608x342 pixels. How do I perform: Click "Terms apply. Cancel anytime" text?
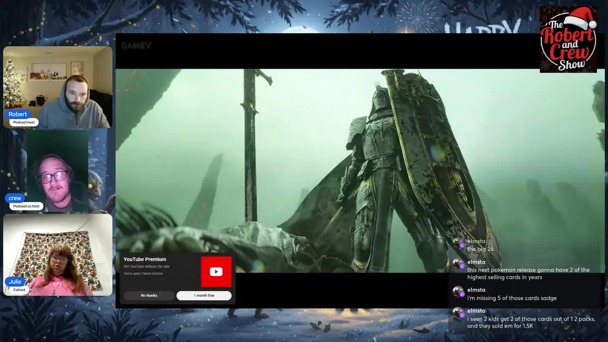(143, 274)
